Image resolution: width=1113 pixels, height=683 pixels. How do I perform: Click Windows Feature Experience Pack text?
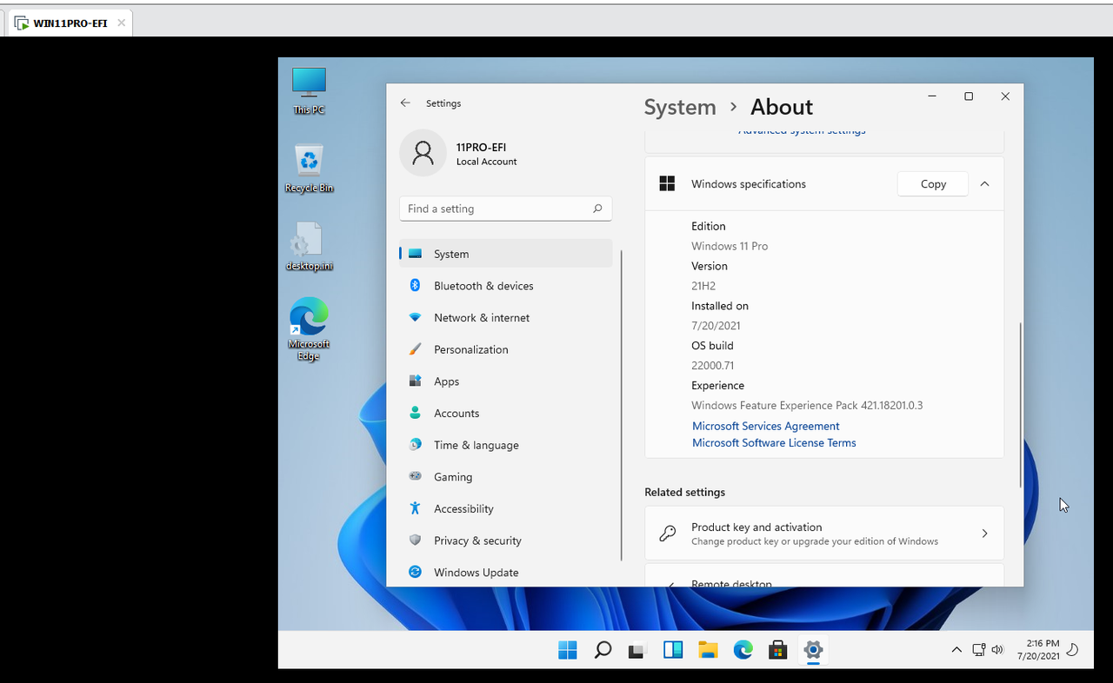[807, 406]
